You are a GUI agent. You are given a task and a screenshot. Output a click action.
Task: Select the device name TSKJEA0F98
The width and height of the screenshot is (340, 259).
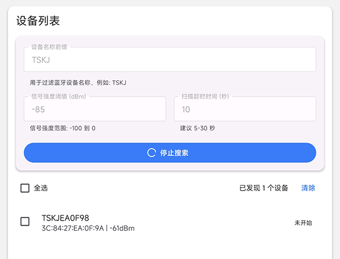pyautogui.click(x=65, y=218)
